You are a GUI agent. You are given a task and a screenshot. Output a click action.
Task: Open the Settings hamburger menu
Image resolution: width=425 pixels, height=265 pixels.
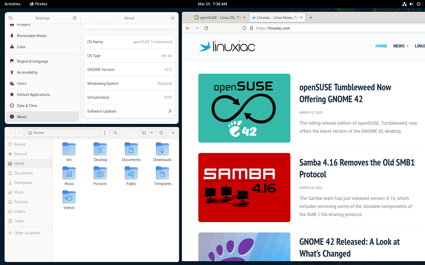[x=75, y=18]
